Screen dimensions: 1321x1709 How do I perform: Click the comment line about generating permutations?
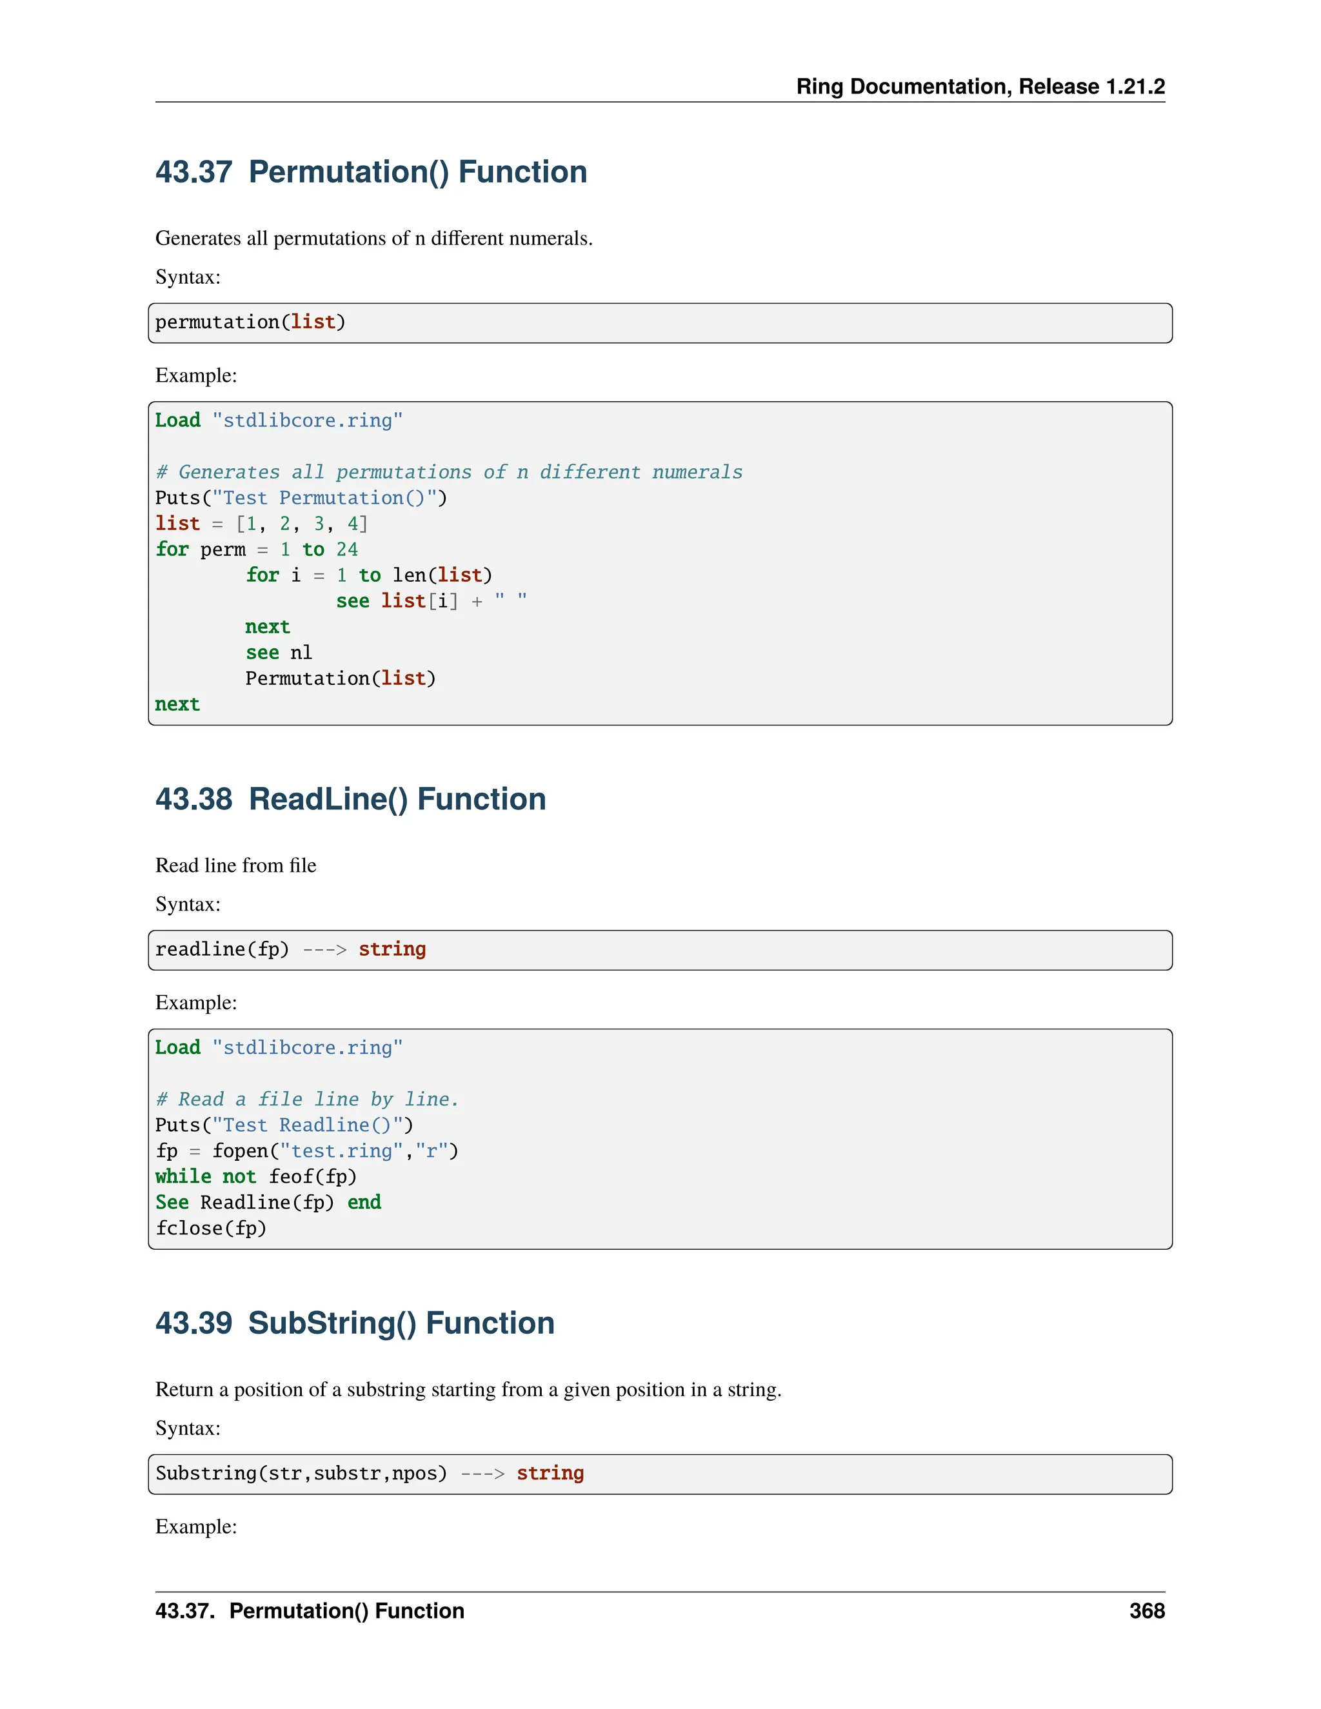[x=449, y=472]
